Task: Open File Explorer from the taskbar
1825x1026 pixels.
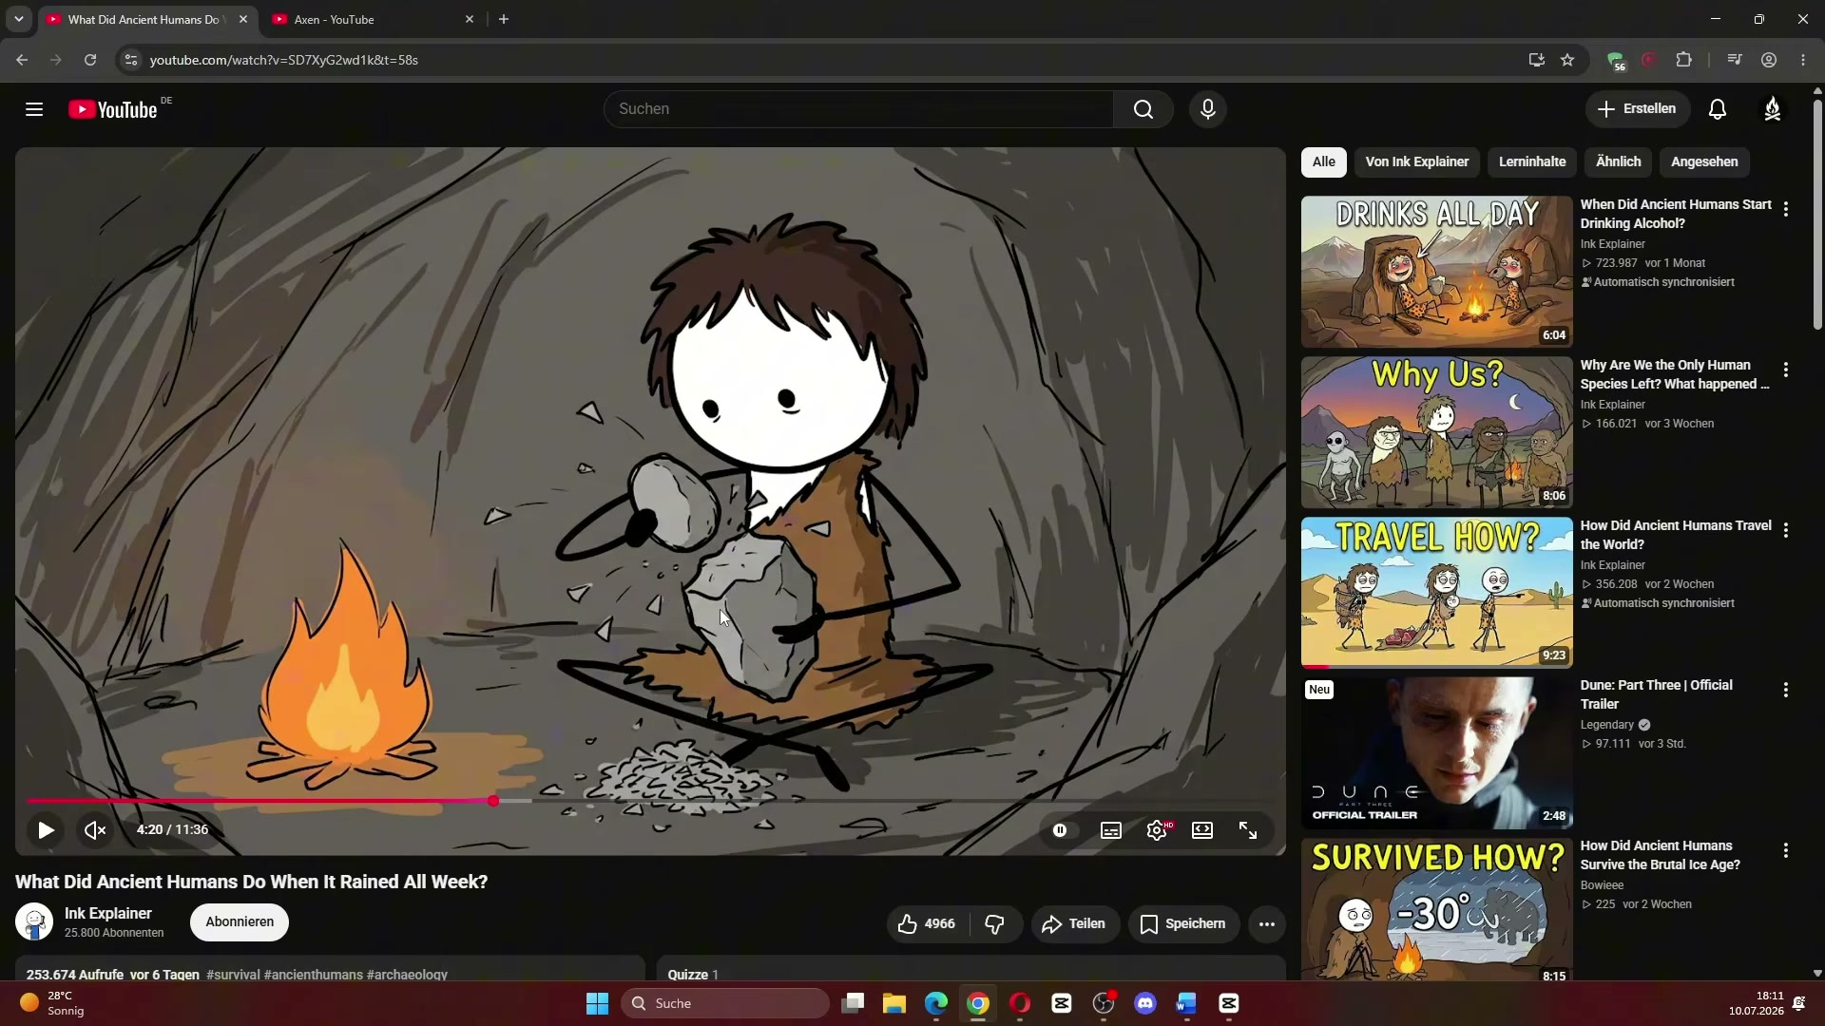Action: tap(894, 1003)
